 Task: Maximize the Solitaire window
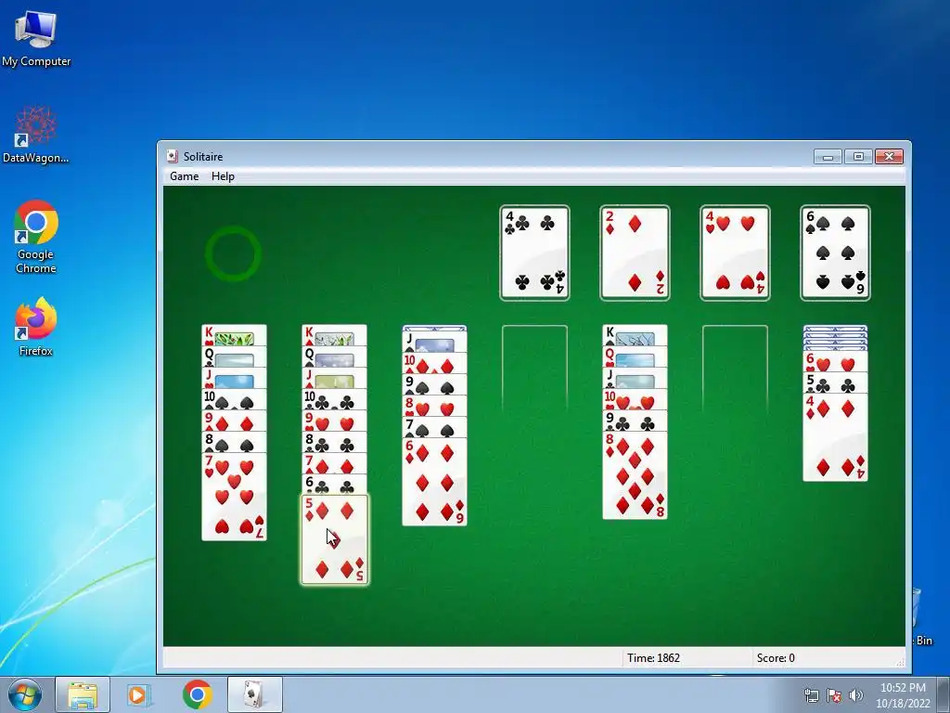point(858,157)
